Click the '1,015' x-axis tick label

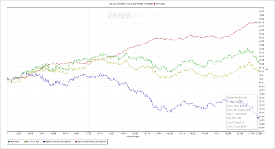coord(18,133)
